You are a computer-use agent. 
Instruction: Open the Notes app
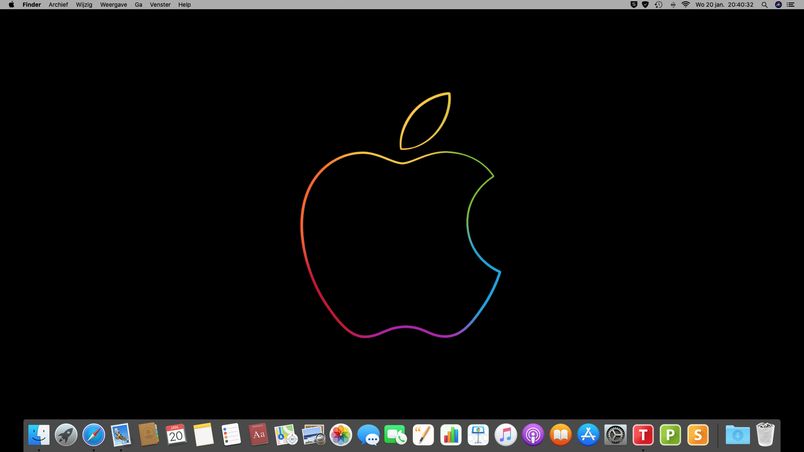204,435
